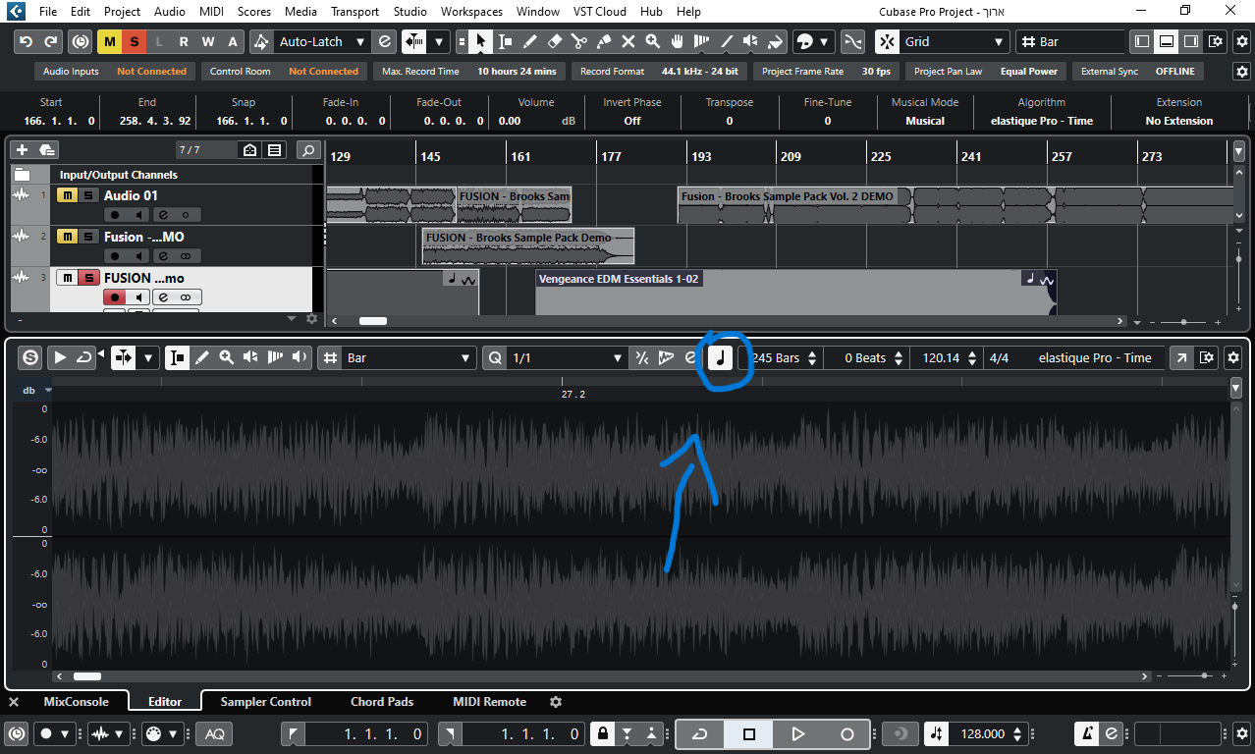Select the Erase tool in the main toolbar
This screenshot has height=754, width=1255.
pos(554,42)
